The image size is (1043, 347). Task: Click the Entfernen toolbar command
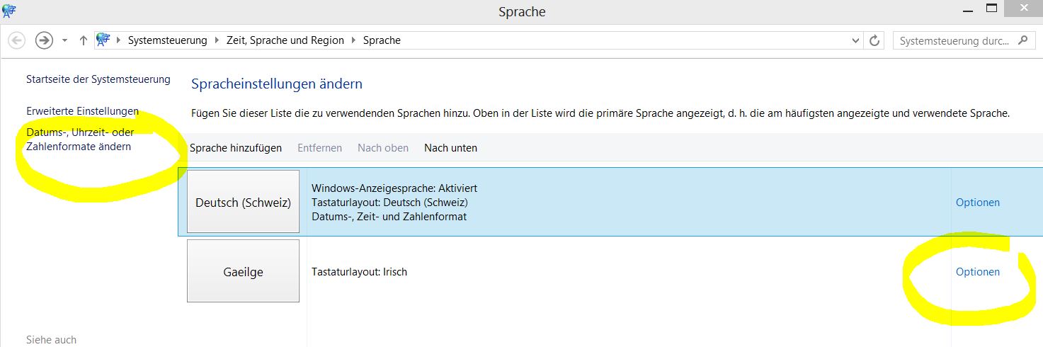[x=319, y=148]
